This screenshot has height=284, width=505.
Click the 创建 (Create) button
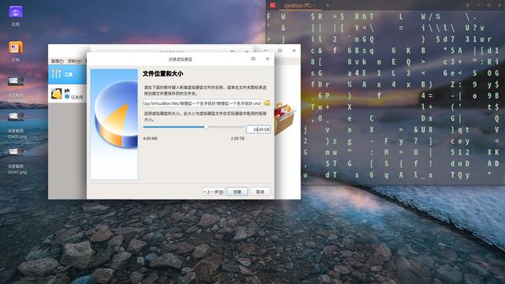tap(238, 192)
